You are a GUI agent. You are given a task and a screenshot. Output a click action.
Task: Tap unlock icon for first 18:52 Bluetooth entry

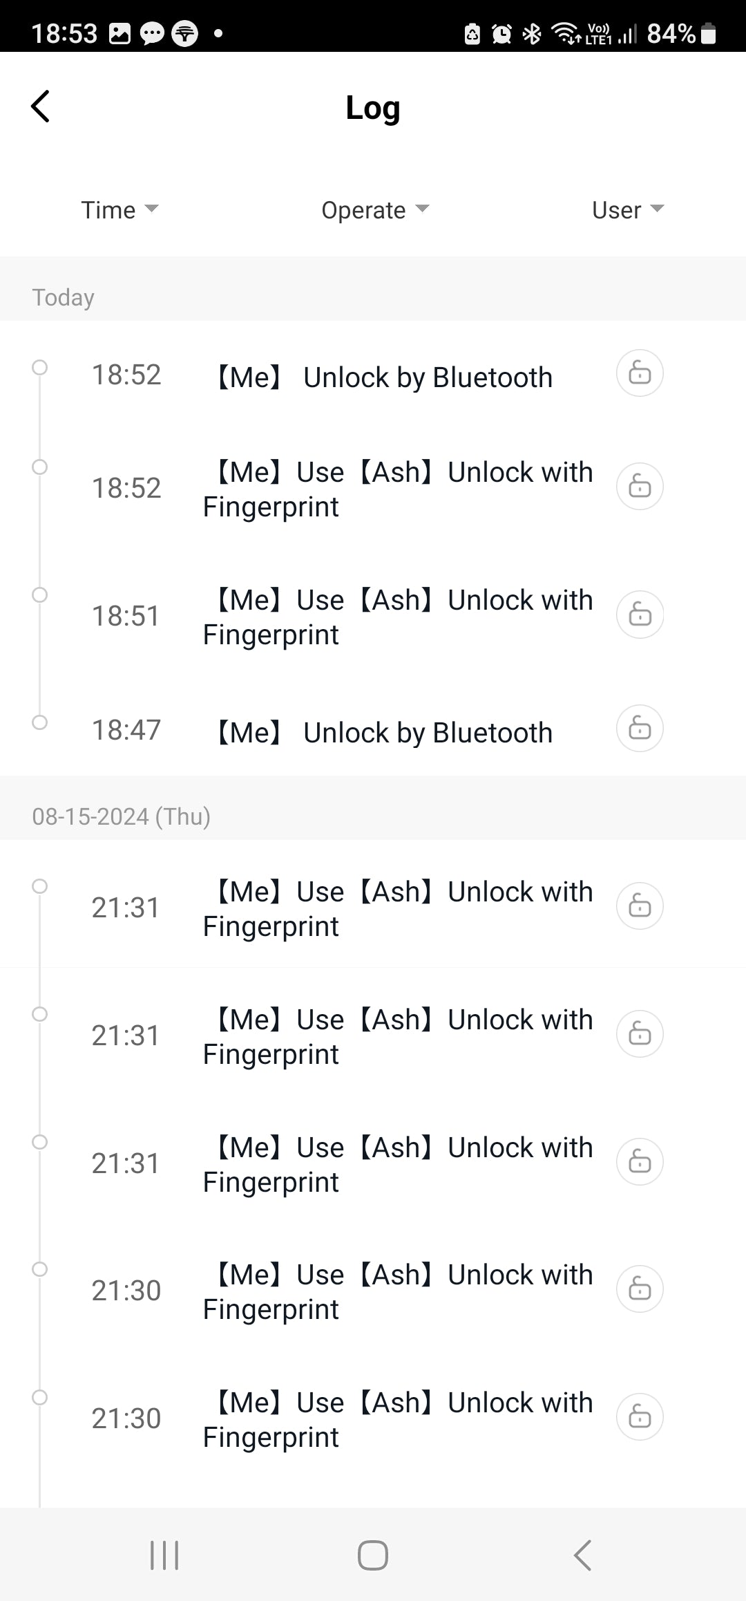point(640,373)
